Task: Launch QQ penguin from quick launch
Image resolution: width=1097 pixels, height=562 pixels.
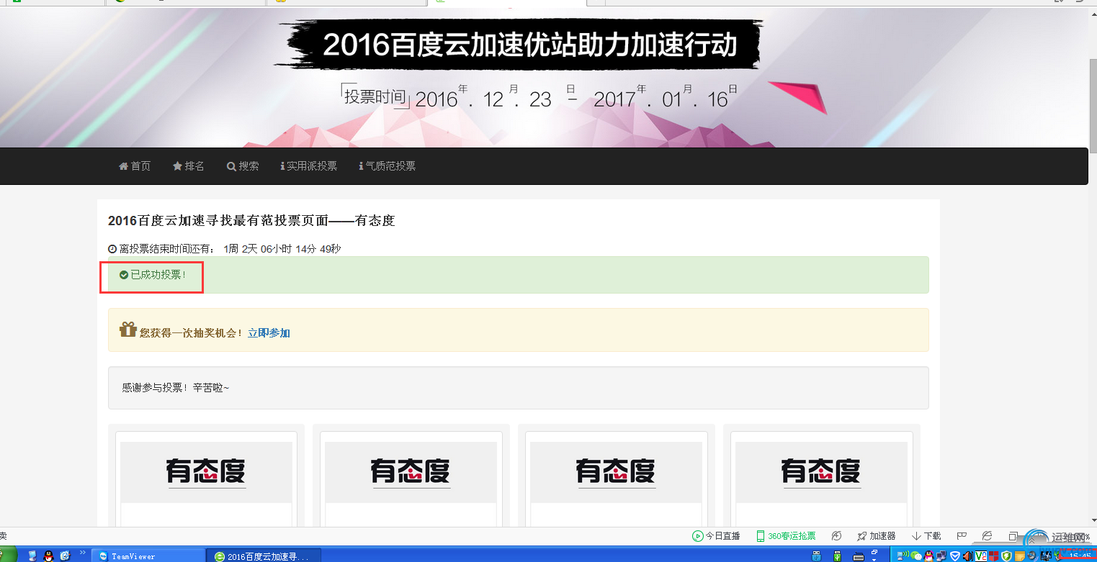Action: coord(49,556)
